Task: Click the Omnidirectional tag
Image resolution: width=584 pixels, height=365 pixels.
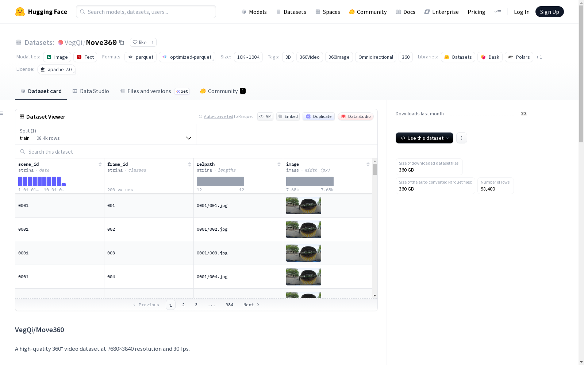Action: pos(376,57)
